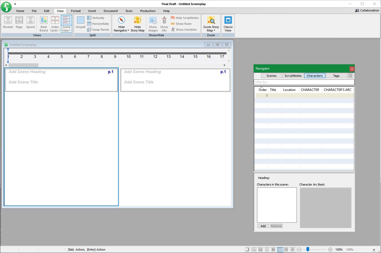381x253 pixels.
Task: Select the Navigator Characters tab
Action: click(x=315, y=76)
